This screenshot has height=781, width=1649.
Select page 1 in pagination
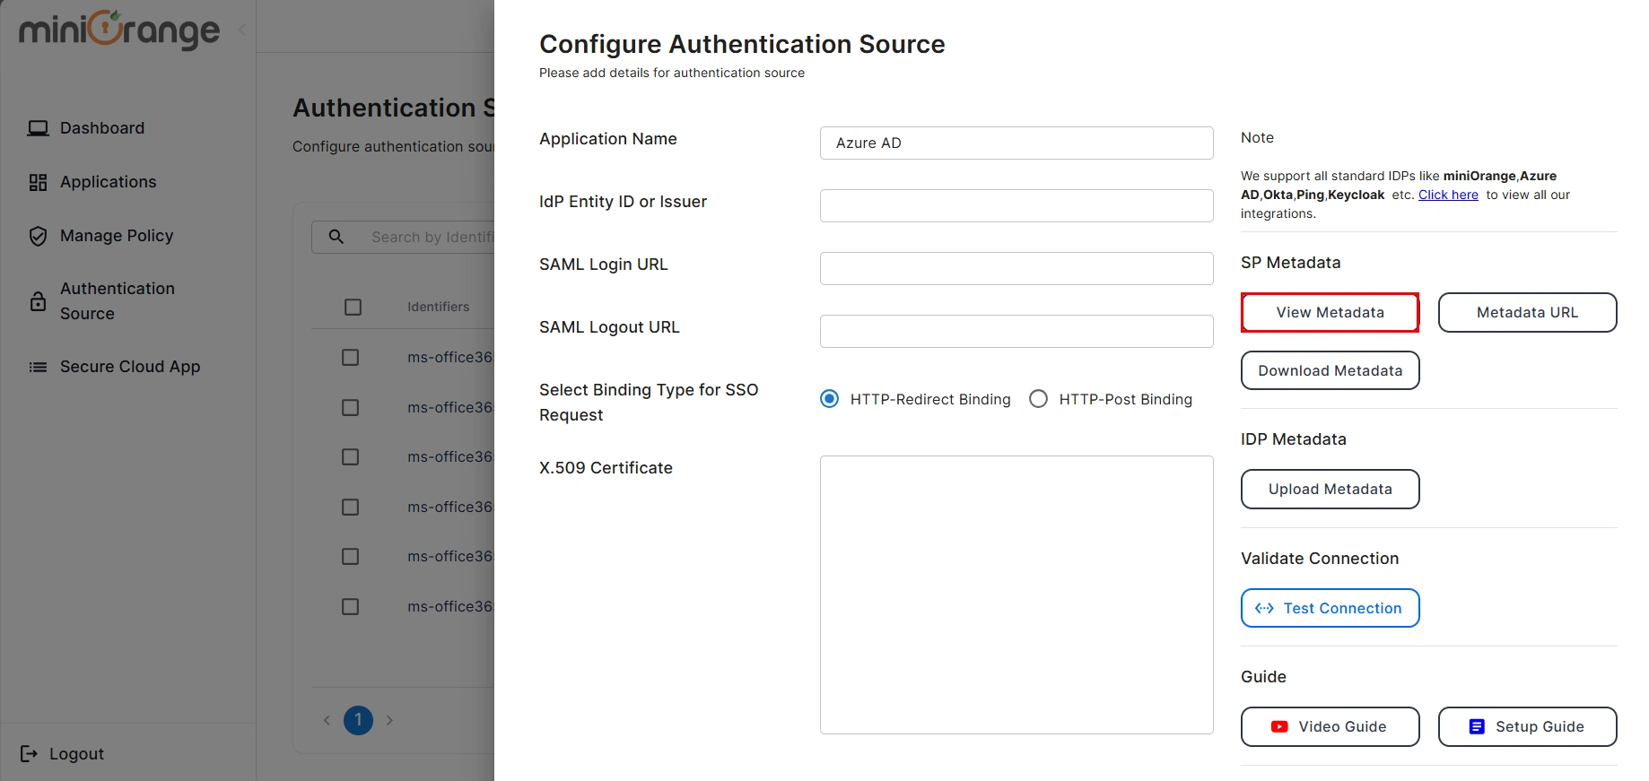358,720
